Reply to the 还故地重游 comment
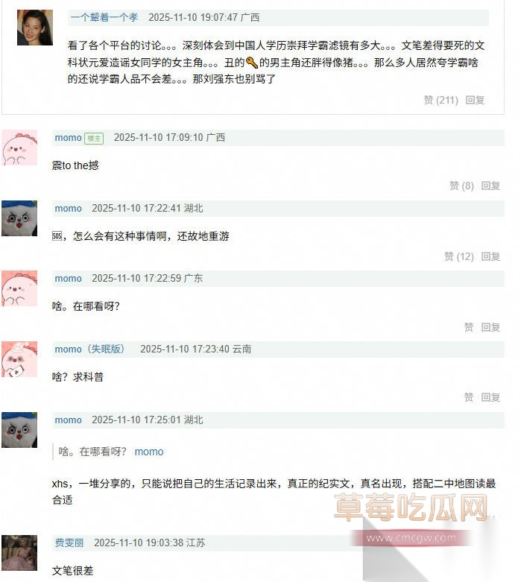The width and height of the screenshot is (521, 582). pos(490,256)
